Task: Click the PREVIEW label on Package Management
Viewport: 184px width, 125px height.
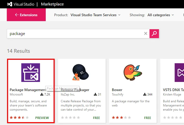Action: click(42, 118)
